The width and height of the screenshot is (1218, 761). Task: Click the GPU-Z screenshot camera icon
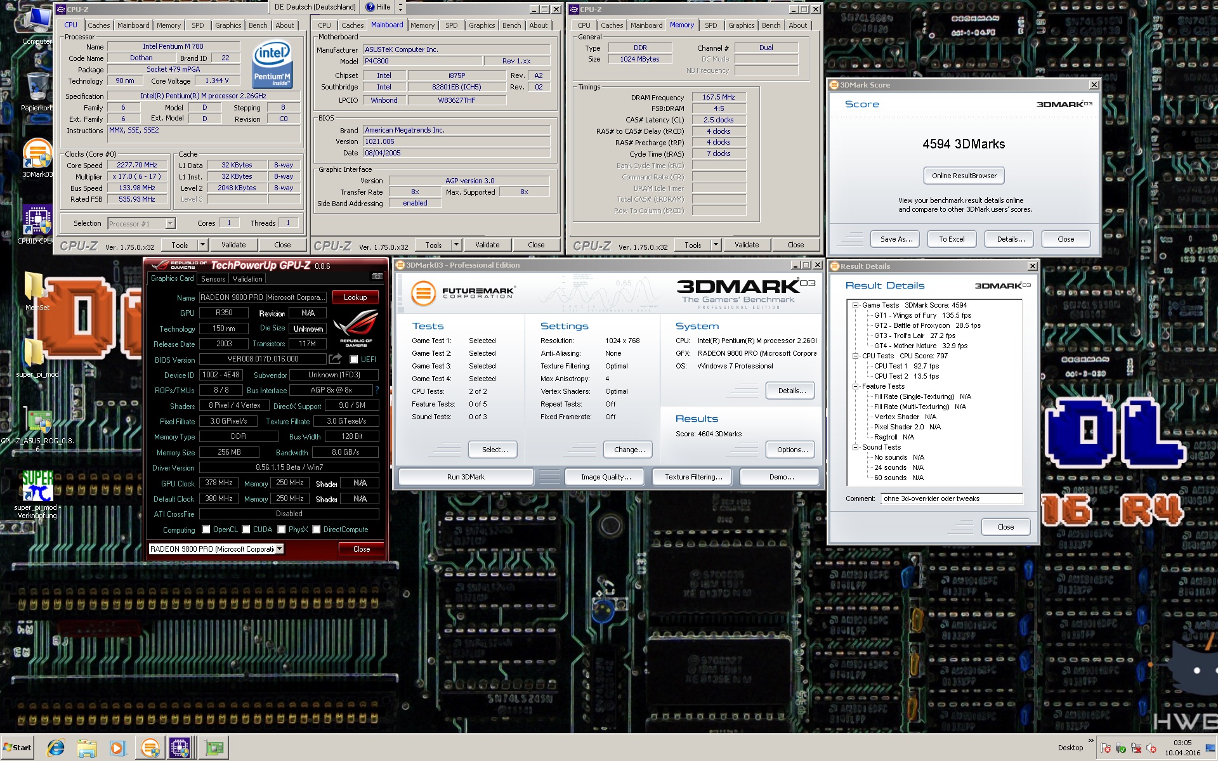click(x=377, y=276)
